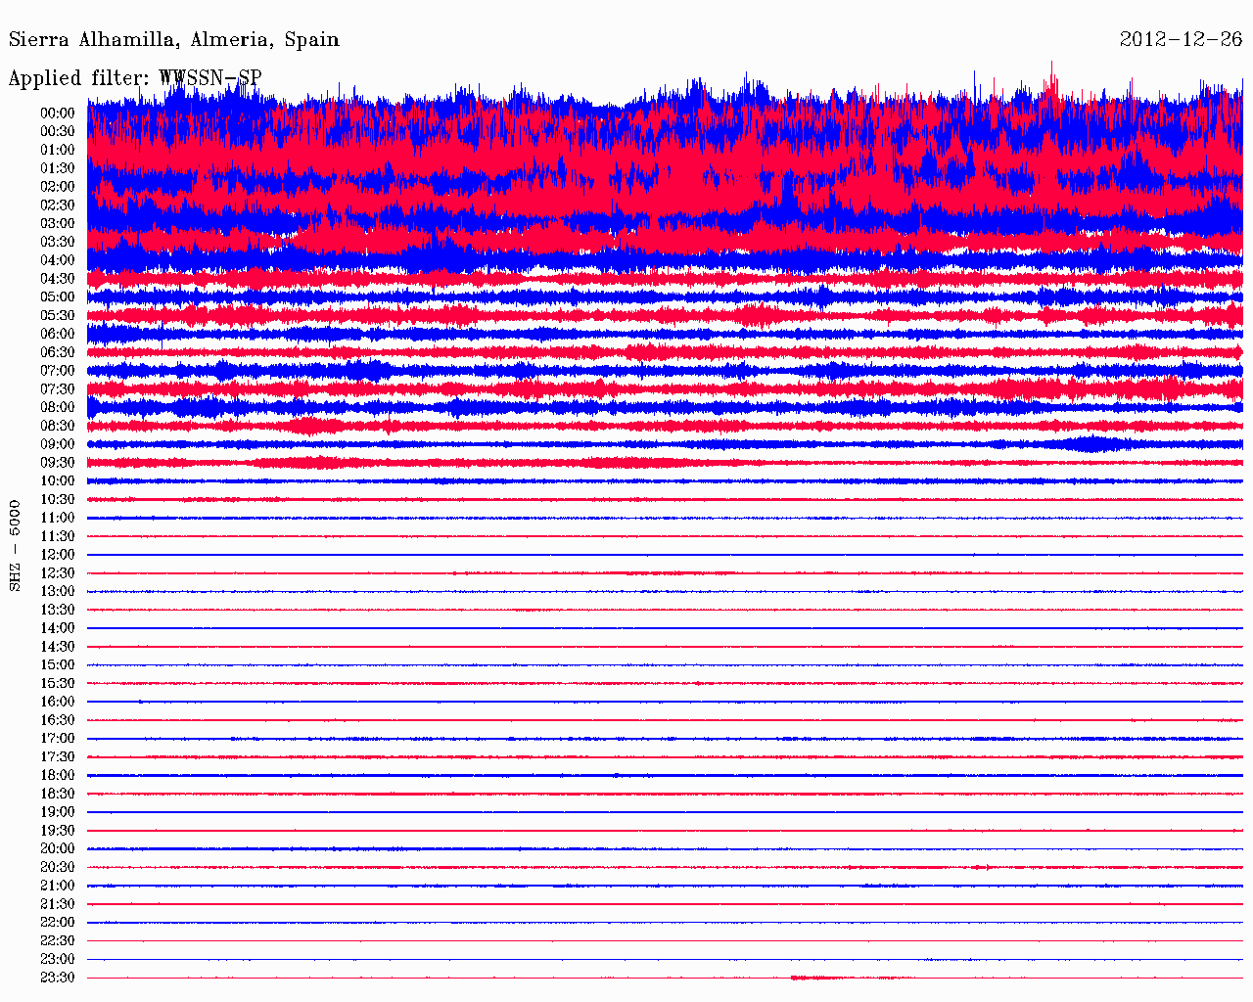This screenshot has width=1253, height=1002.
Task: Click the 02:00 time label
Action: pos(58,187)
